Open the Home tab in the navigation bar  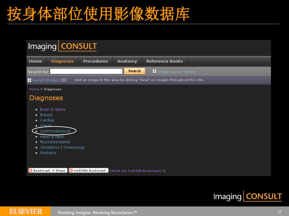coord(35,61)
